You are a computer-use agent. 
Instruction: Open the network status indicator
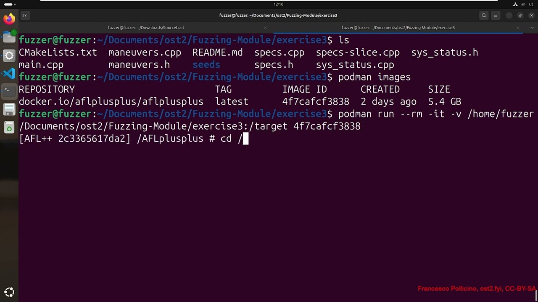point(516,4)
